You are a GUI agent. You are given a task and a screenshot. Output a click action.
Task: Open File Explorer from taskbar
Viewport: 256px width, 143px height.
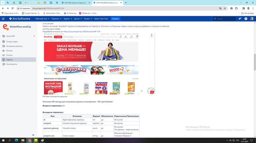click(23, 140)
